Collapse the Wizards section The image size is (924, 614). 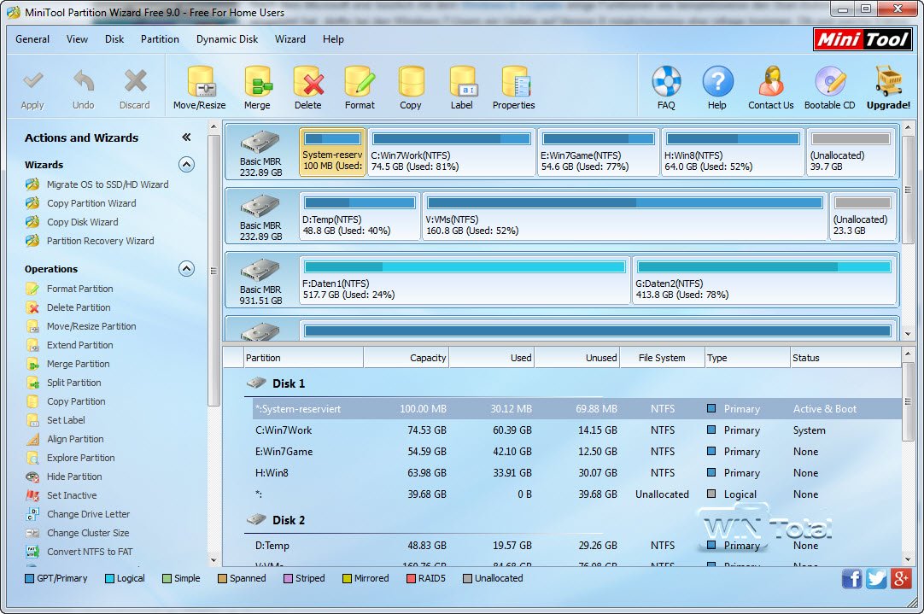pos(186,165)
